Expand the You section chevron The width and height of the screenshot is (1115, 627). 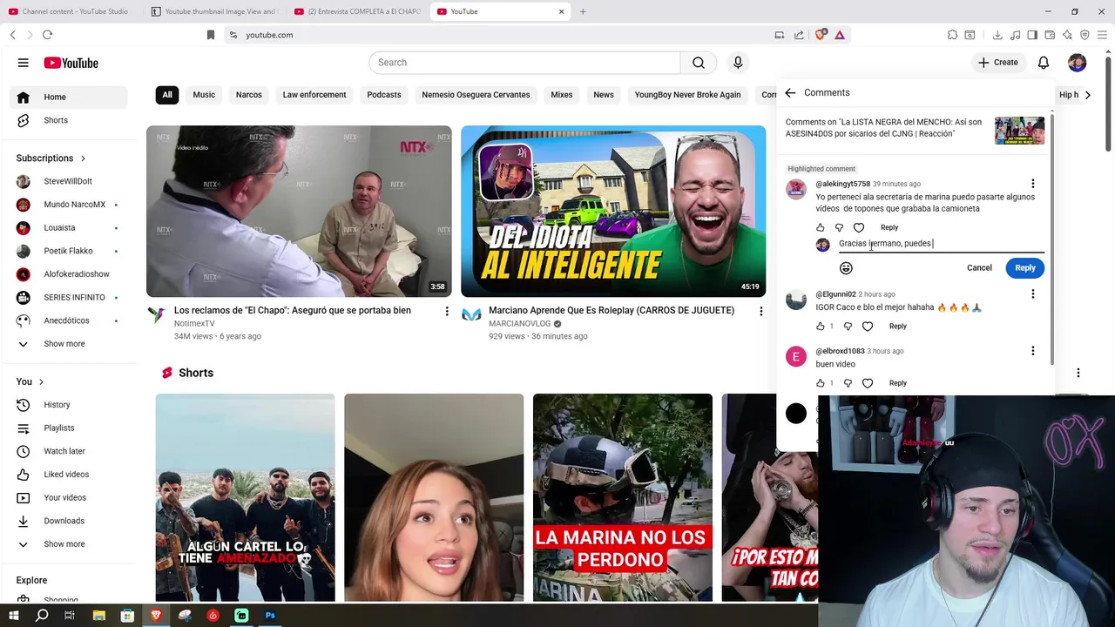tap(41, 382)
